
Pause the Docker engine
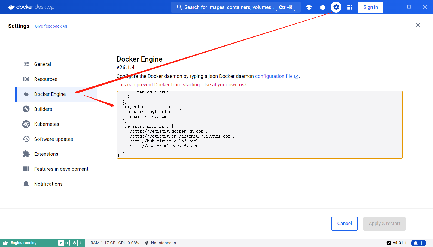pyautogui.click(x=67, y=243)
